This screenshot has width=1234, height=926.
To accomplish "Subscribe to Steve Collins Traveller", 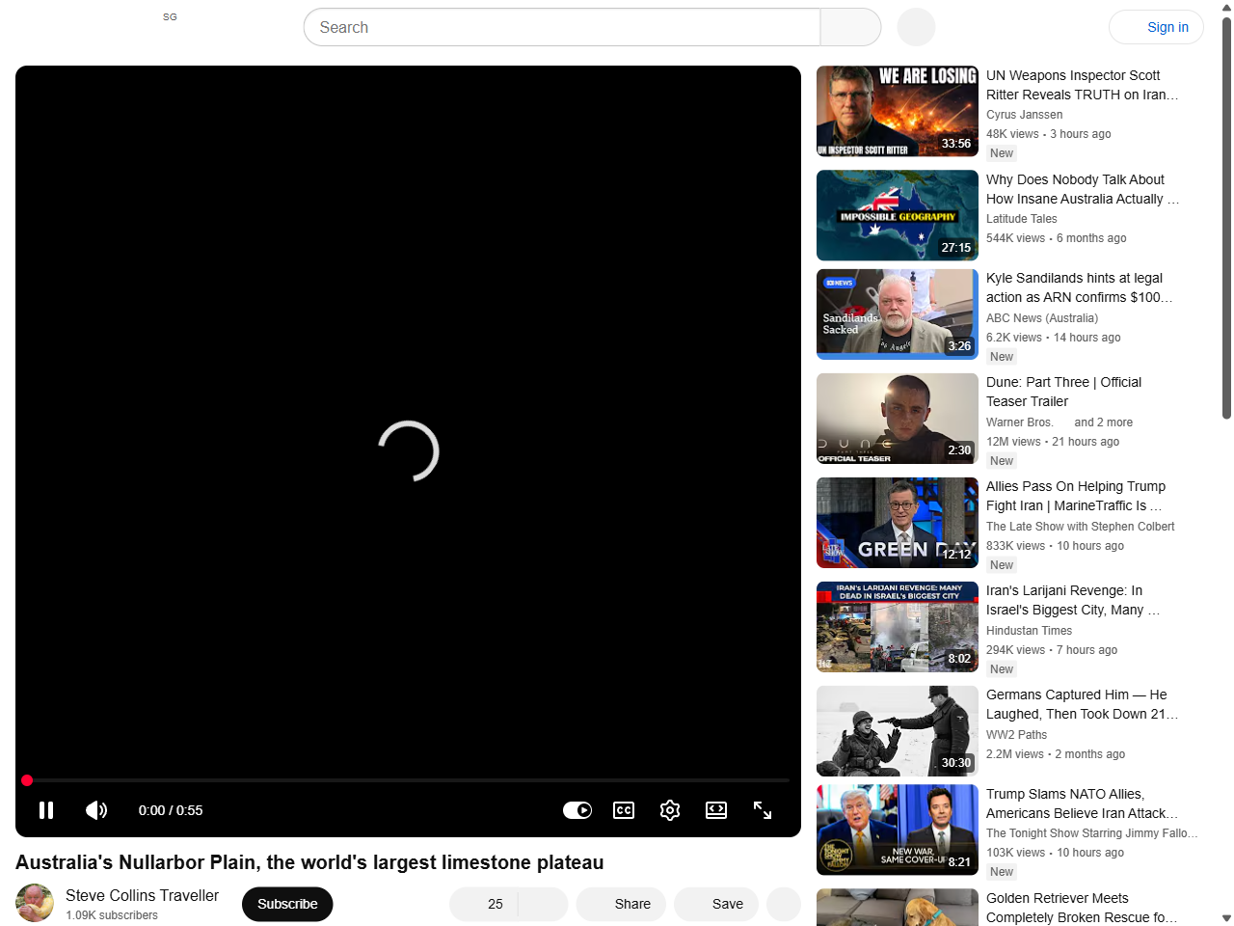I will 287,904.
